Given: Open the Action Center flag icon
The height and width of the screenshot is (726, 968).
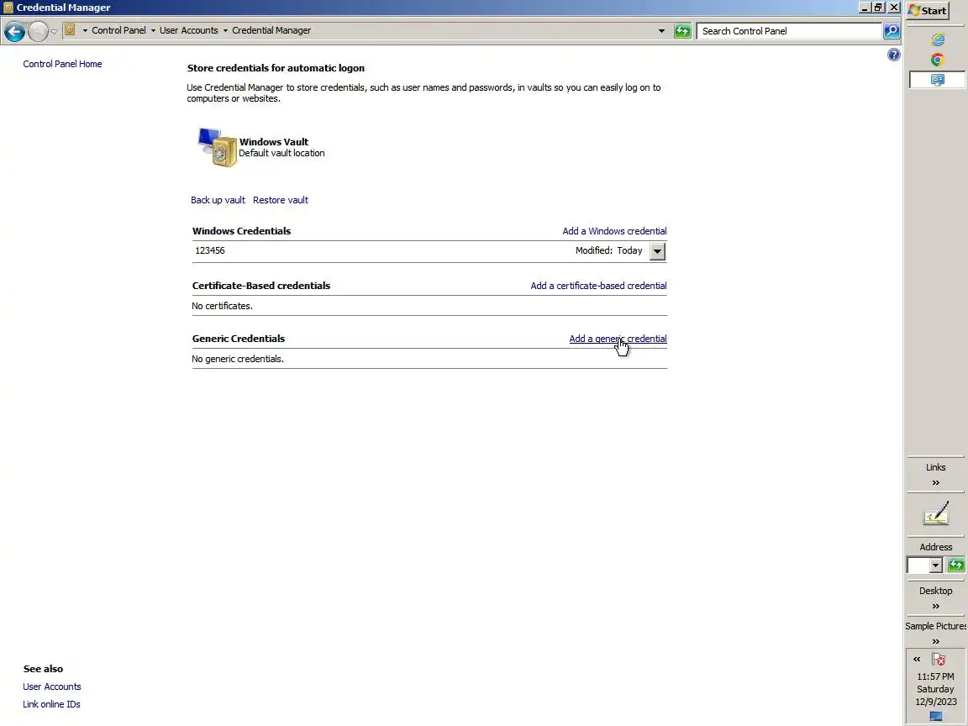Looking at the screenshot, I should pyautogui.click(x=939, y=660).
